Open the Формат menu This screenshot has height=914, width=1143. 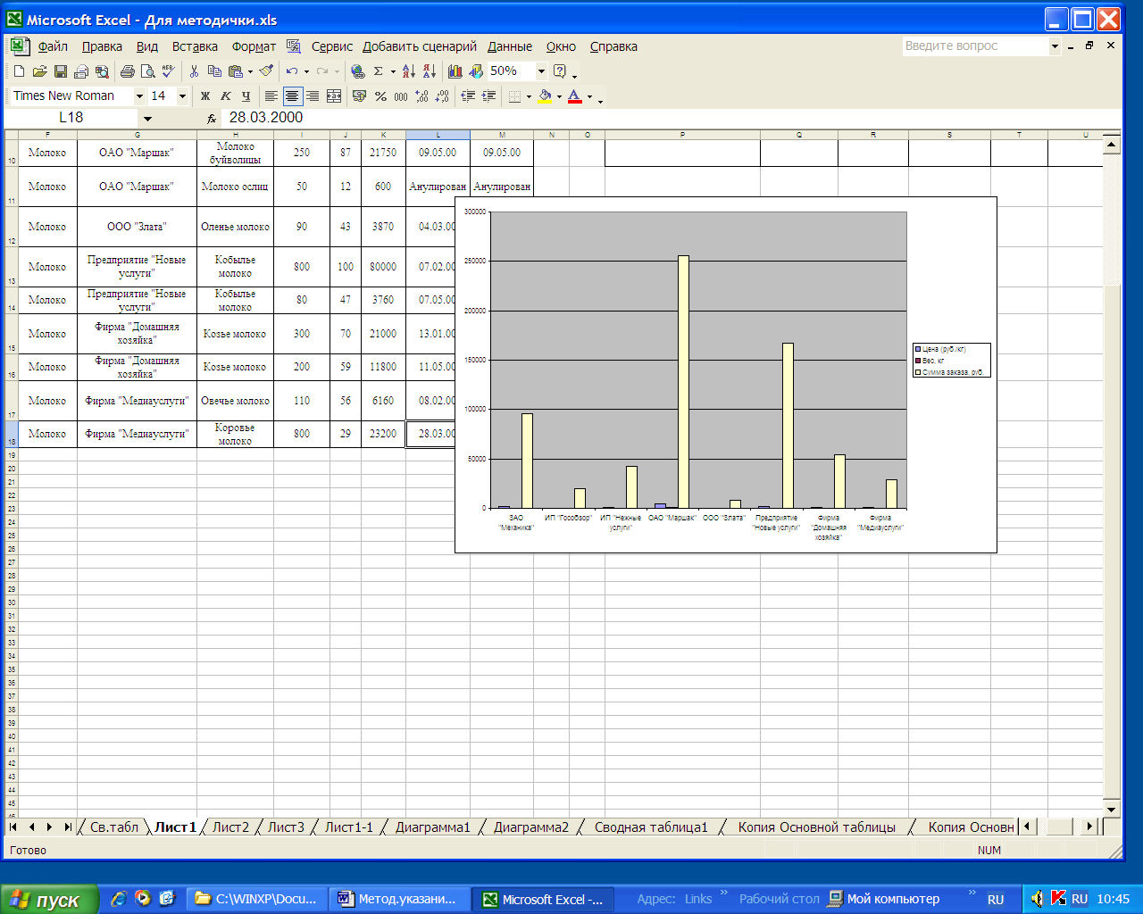(254, 46)
